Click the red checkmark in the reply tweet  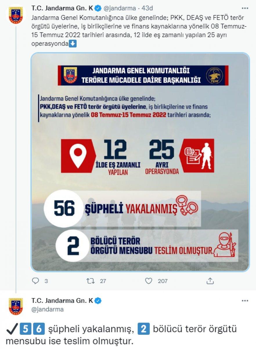12,328
